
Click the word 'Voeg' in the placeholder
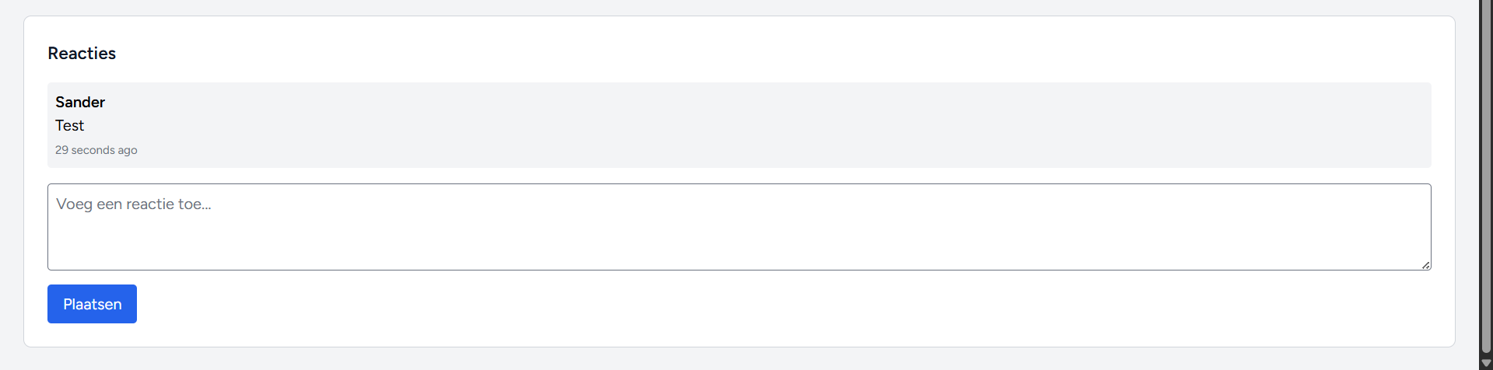tap(74, 204)
